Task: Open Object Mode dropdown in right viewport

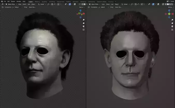Action: coord(95,4)
